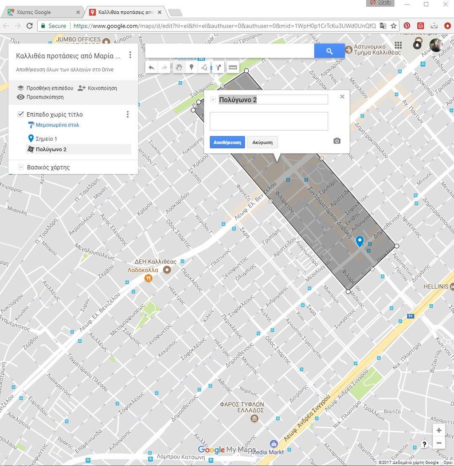Viewport: 454px width, 466px height.
Task: Select Πολύγωνο 2 in layer list
Action: click(79, 149)
